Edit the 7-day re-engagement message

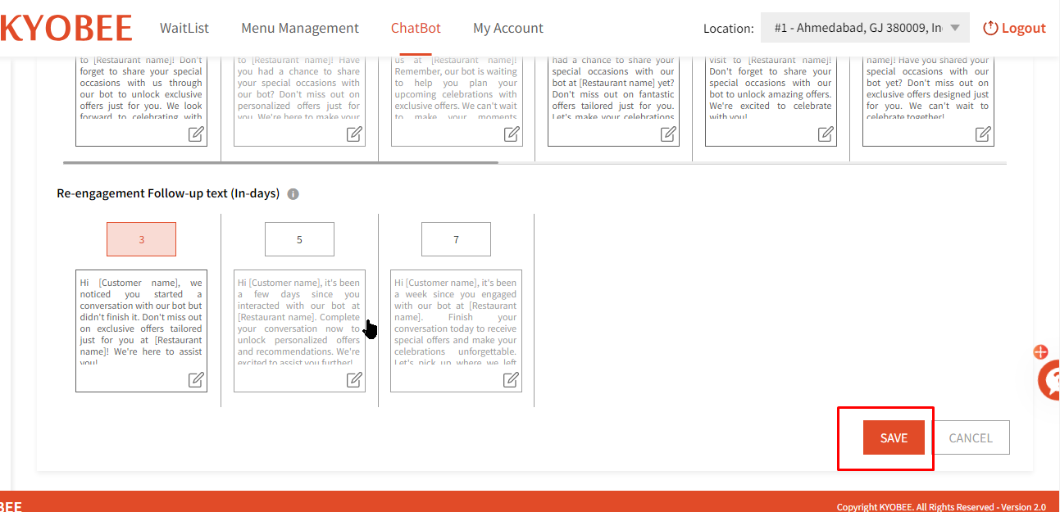coord(511,379)
